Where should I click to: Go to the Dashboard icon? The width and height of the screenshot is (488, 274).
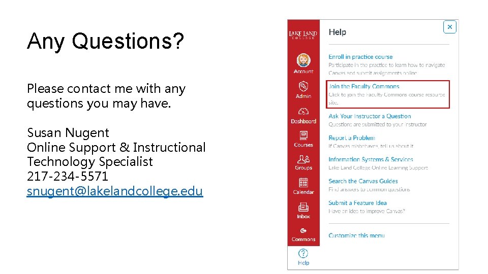[x=303, y=112]
